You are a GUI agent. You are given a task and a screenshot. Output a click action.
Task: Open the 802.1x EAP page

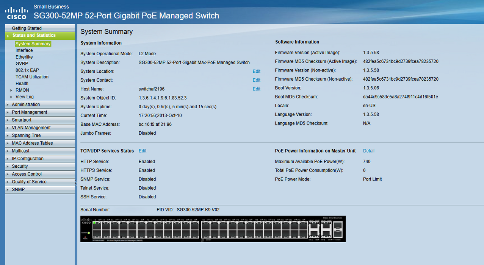27,70
